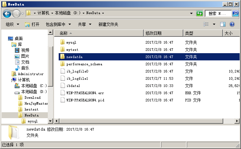This screenshot has width=241, height=149.
Task: Open the 文档 library
Action: (x=25, y=62)
